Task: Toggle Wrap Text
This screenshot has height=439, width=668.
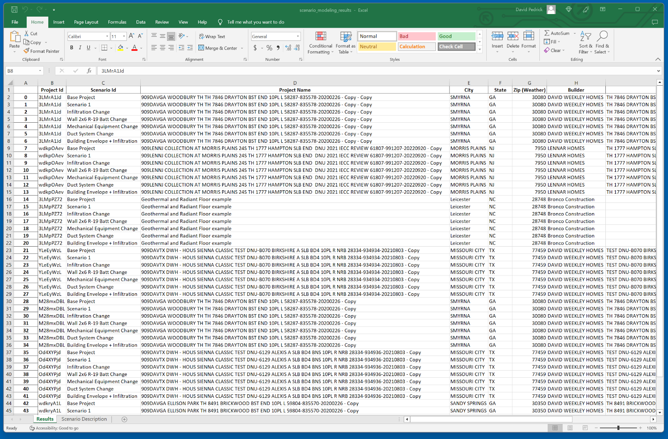Action: coord(212,37)
